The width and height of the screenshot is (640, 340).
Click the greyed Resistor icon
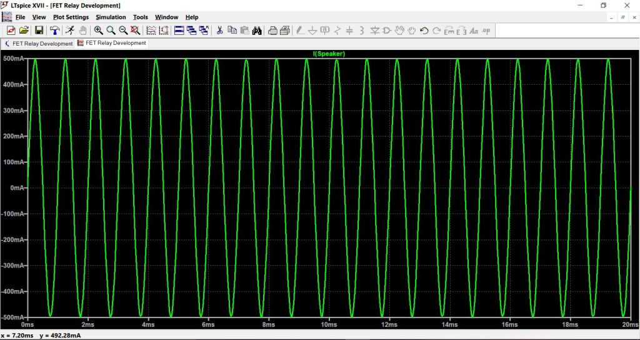tap(337, 31)
